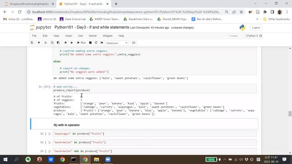Paste cells below icon

pyautogui.click(x=58, y=43)
